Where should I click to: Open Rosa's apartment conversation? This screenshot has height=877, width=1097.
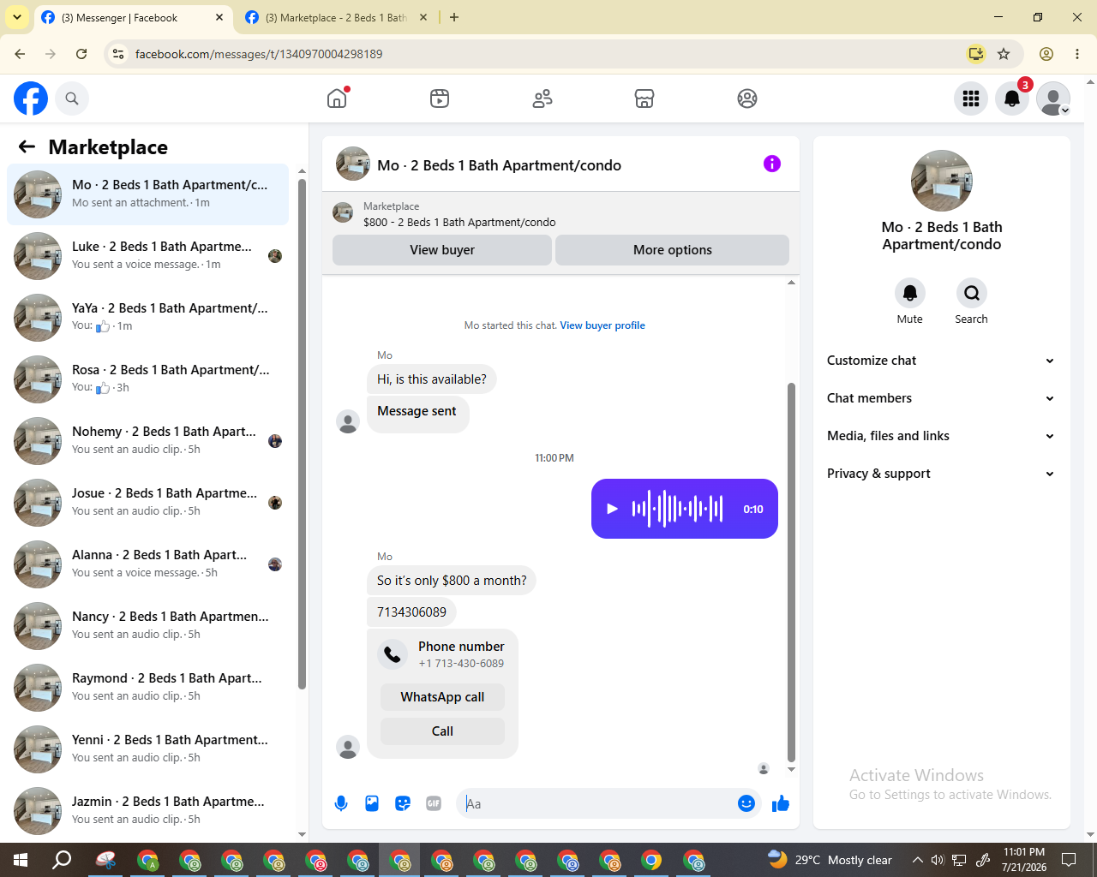(x=148, y=379)
